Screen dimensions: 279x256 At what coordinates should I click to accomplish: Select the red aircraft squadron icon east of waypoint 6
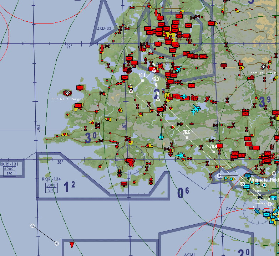point(195,98)
